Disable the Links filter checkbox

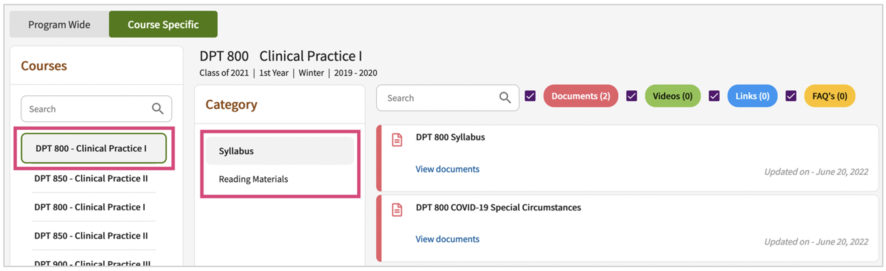click(714, 96)
